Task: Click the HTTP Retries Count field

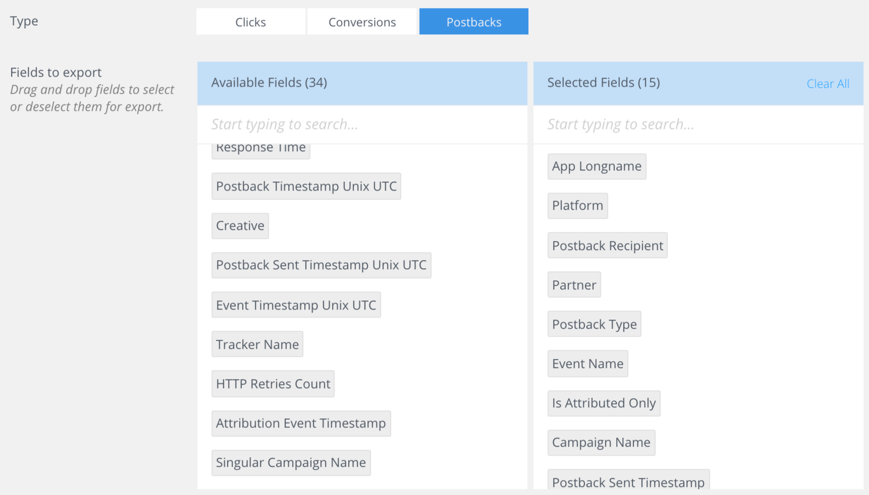Action: click(x=273, y=384)
